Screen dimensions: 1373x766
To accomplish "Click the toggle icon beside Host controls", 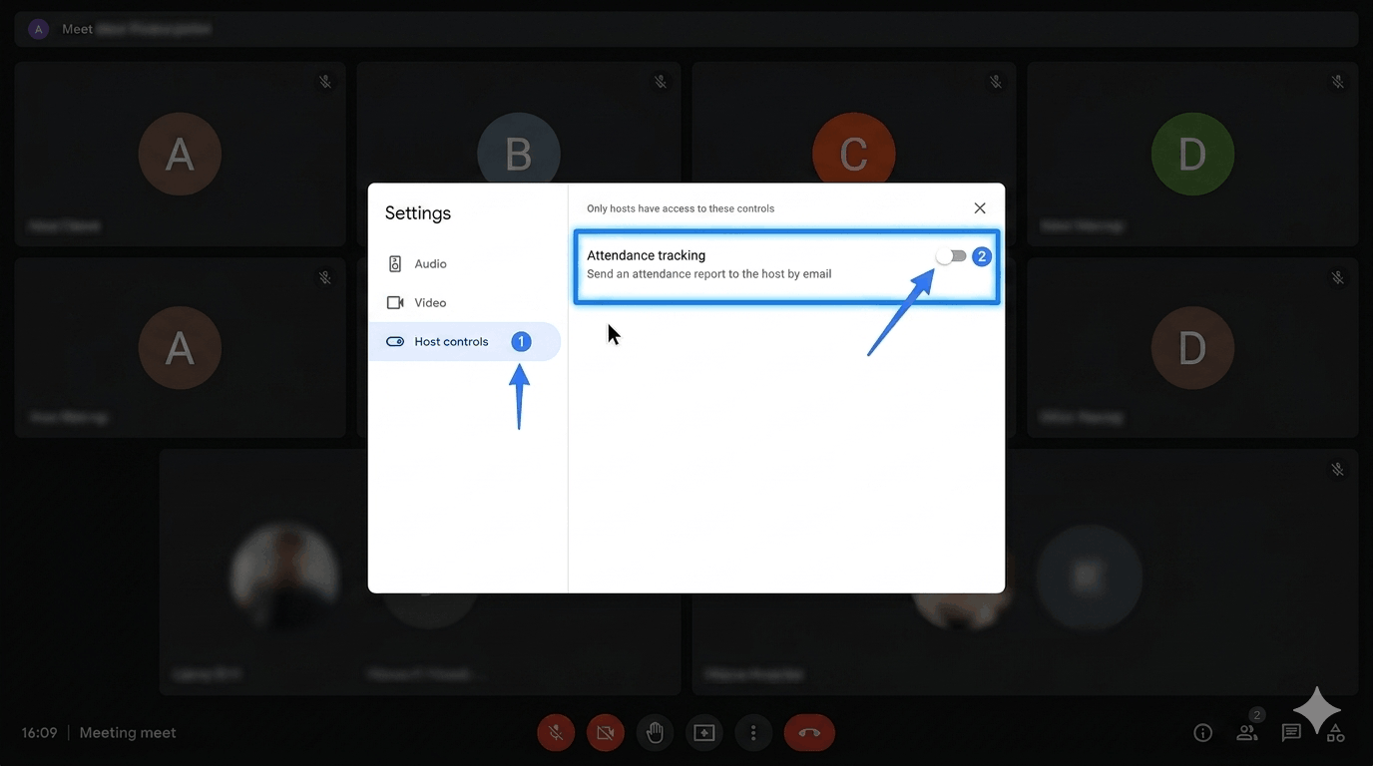I will [x=395, y=341].
